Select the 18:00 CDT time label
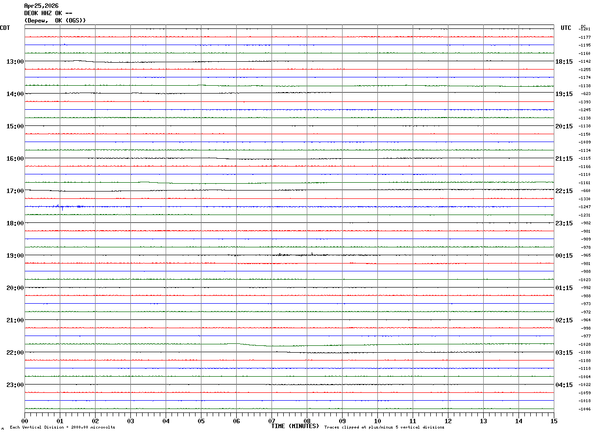Viewport: 593px width, 434px height. pyautogui.click(x=15, y=223)
